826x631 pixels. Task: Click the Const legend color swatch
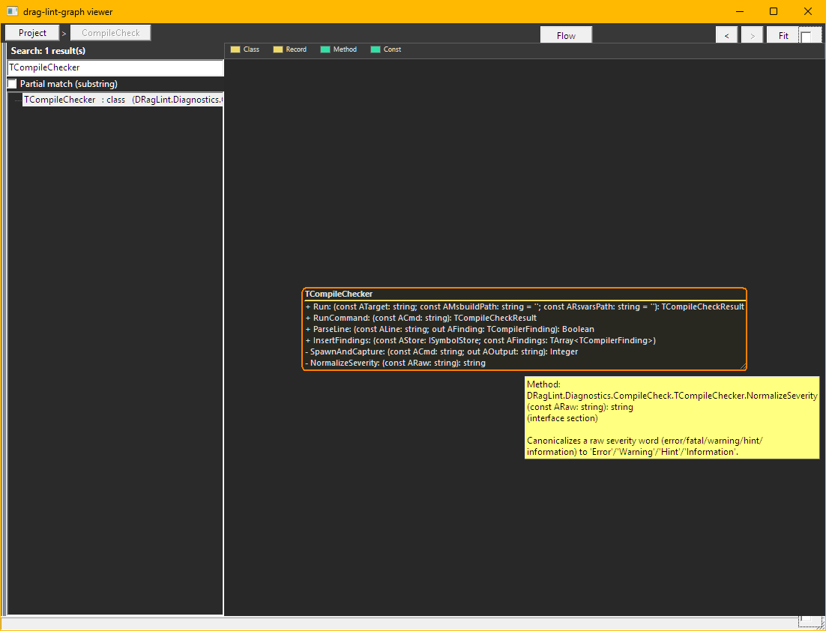click(376, 49)
